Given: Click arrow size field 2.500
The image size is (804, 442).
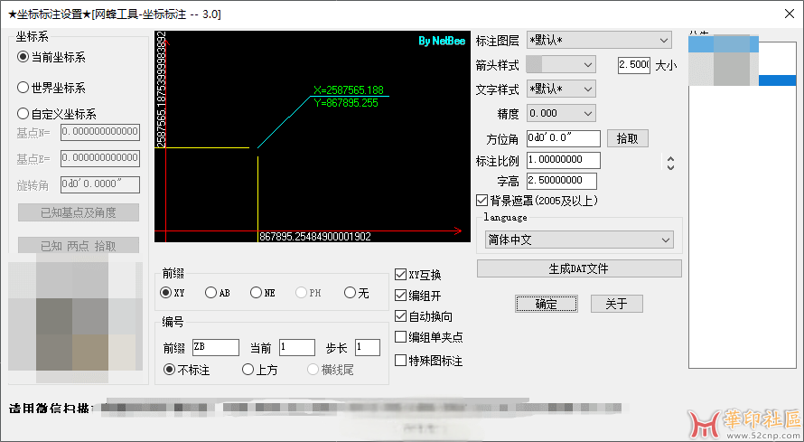Looking at the screenshot, I should (634, 64).
